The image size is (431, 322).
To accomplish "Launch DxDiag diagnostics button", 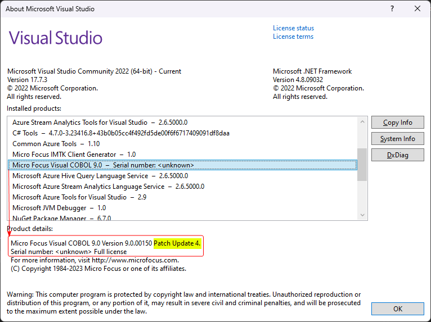I will (397, 155).
